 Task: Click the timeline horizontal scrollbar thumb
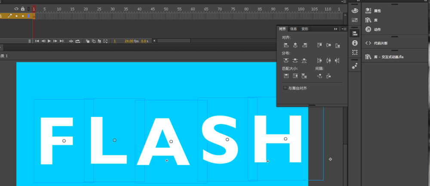click(x=174, y=41)
